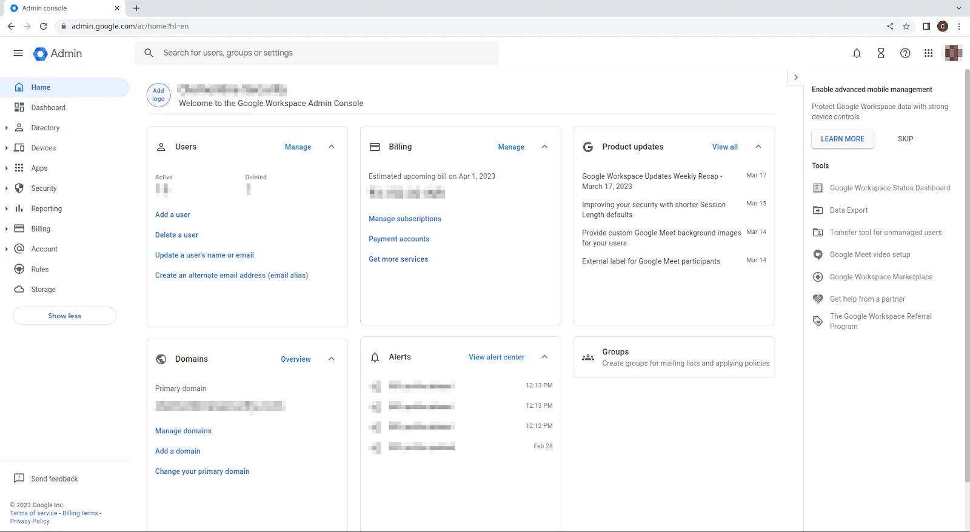The height and width of the screenshot is (532, 970).
Task: Open the notifications bell icon
Action: pyautogui.click(x=857, y=53)
